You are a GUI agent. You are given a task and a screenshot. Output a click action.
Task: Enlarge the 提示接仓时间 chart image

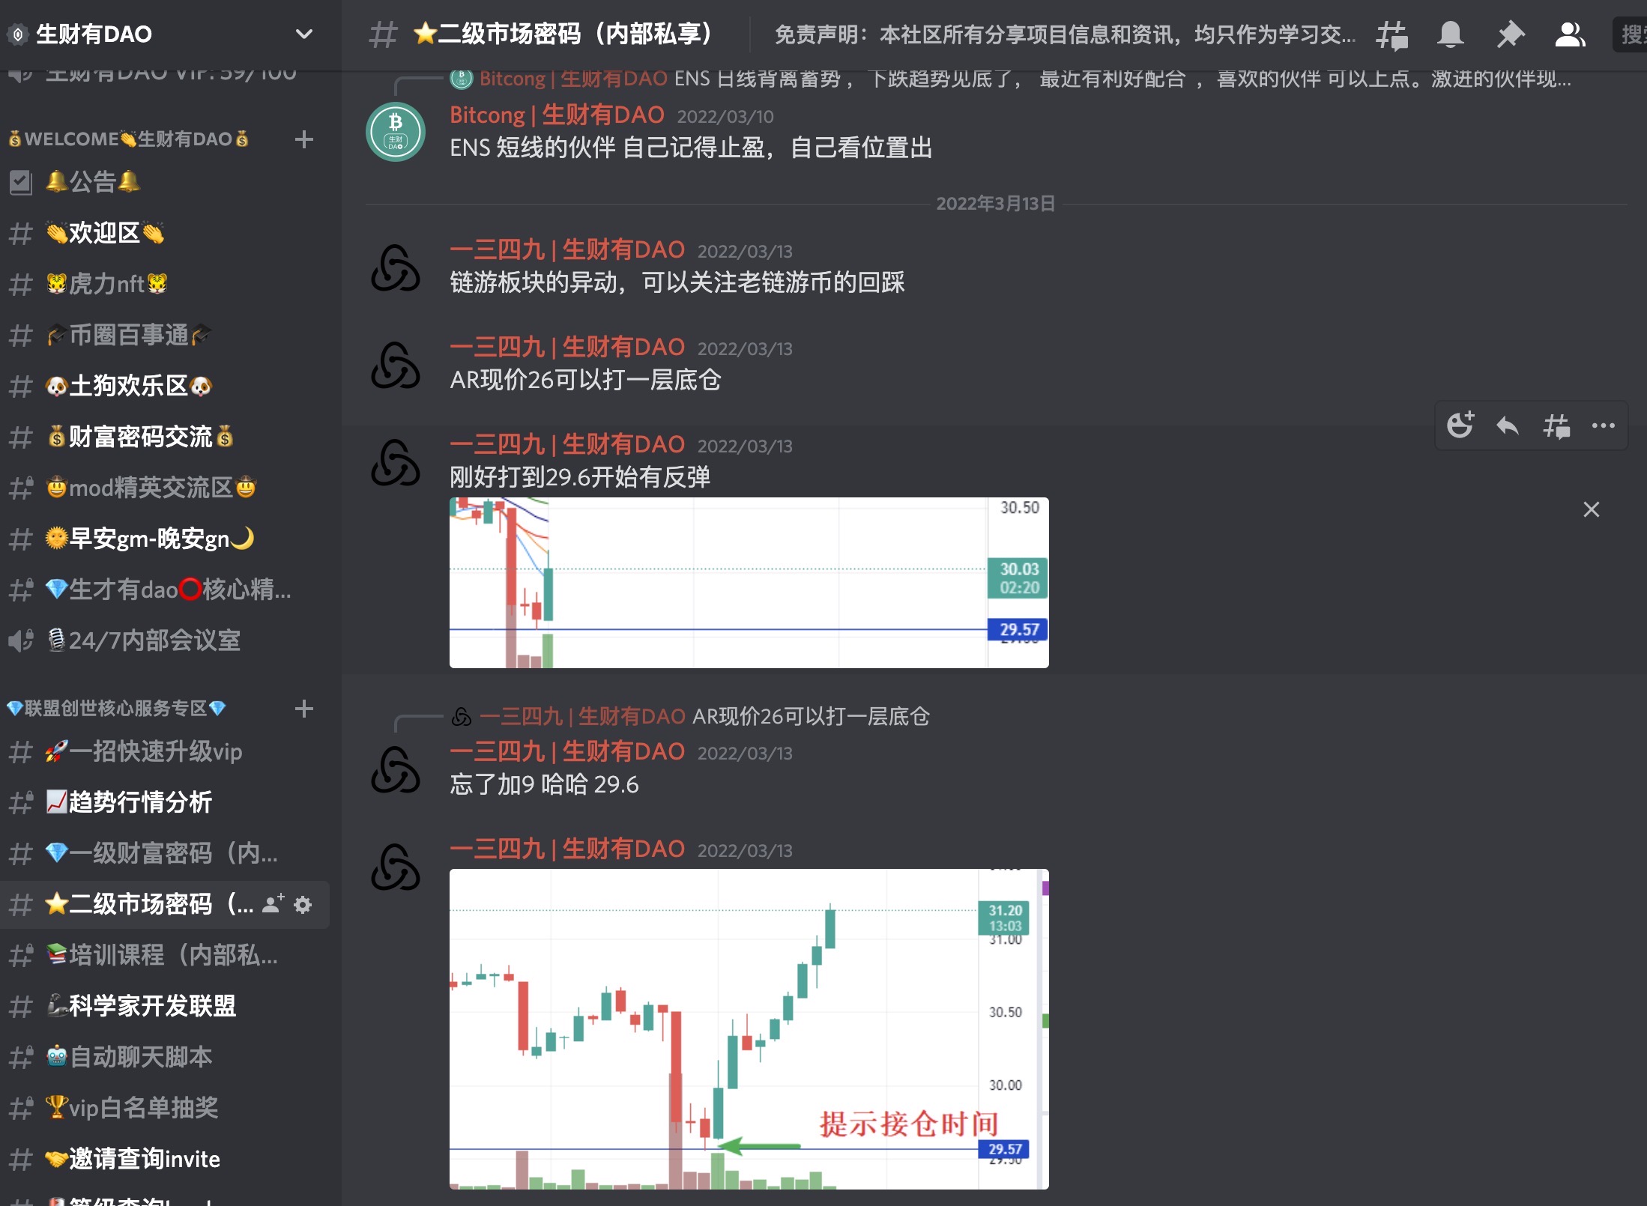[x=749, y=1028]
